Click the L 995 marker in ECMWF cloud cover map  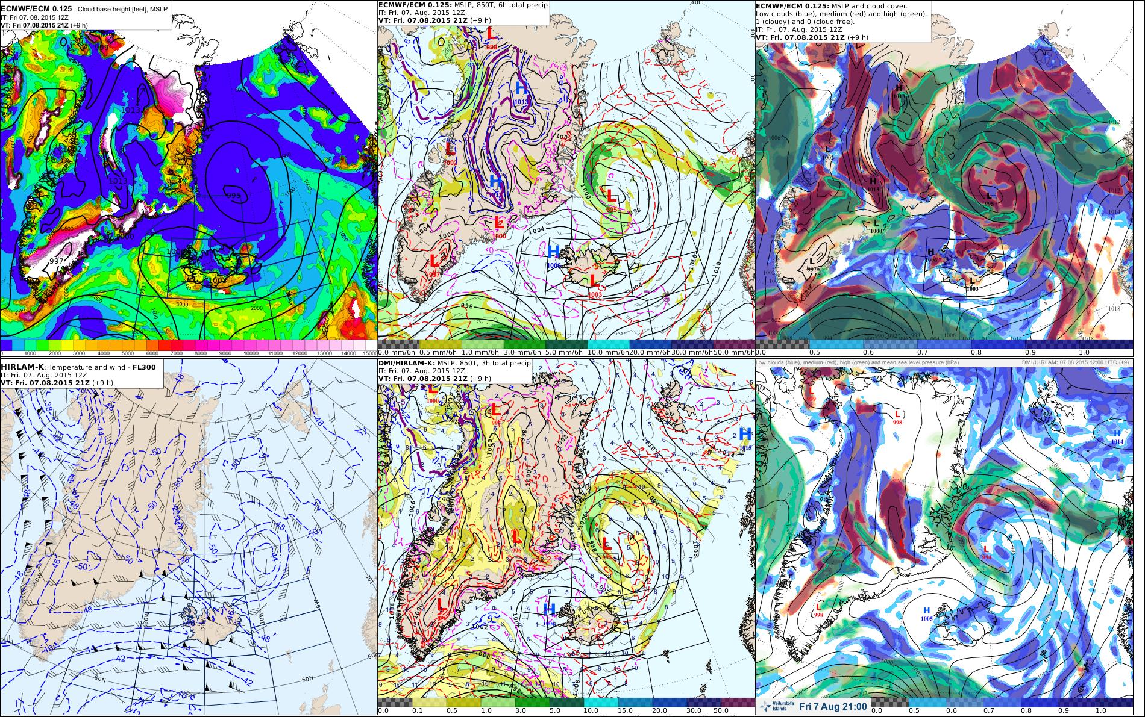(989, 199)
